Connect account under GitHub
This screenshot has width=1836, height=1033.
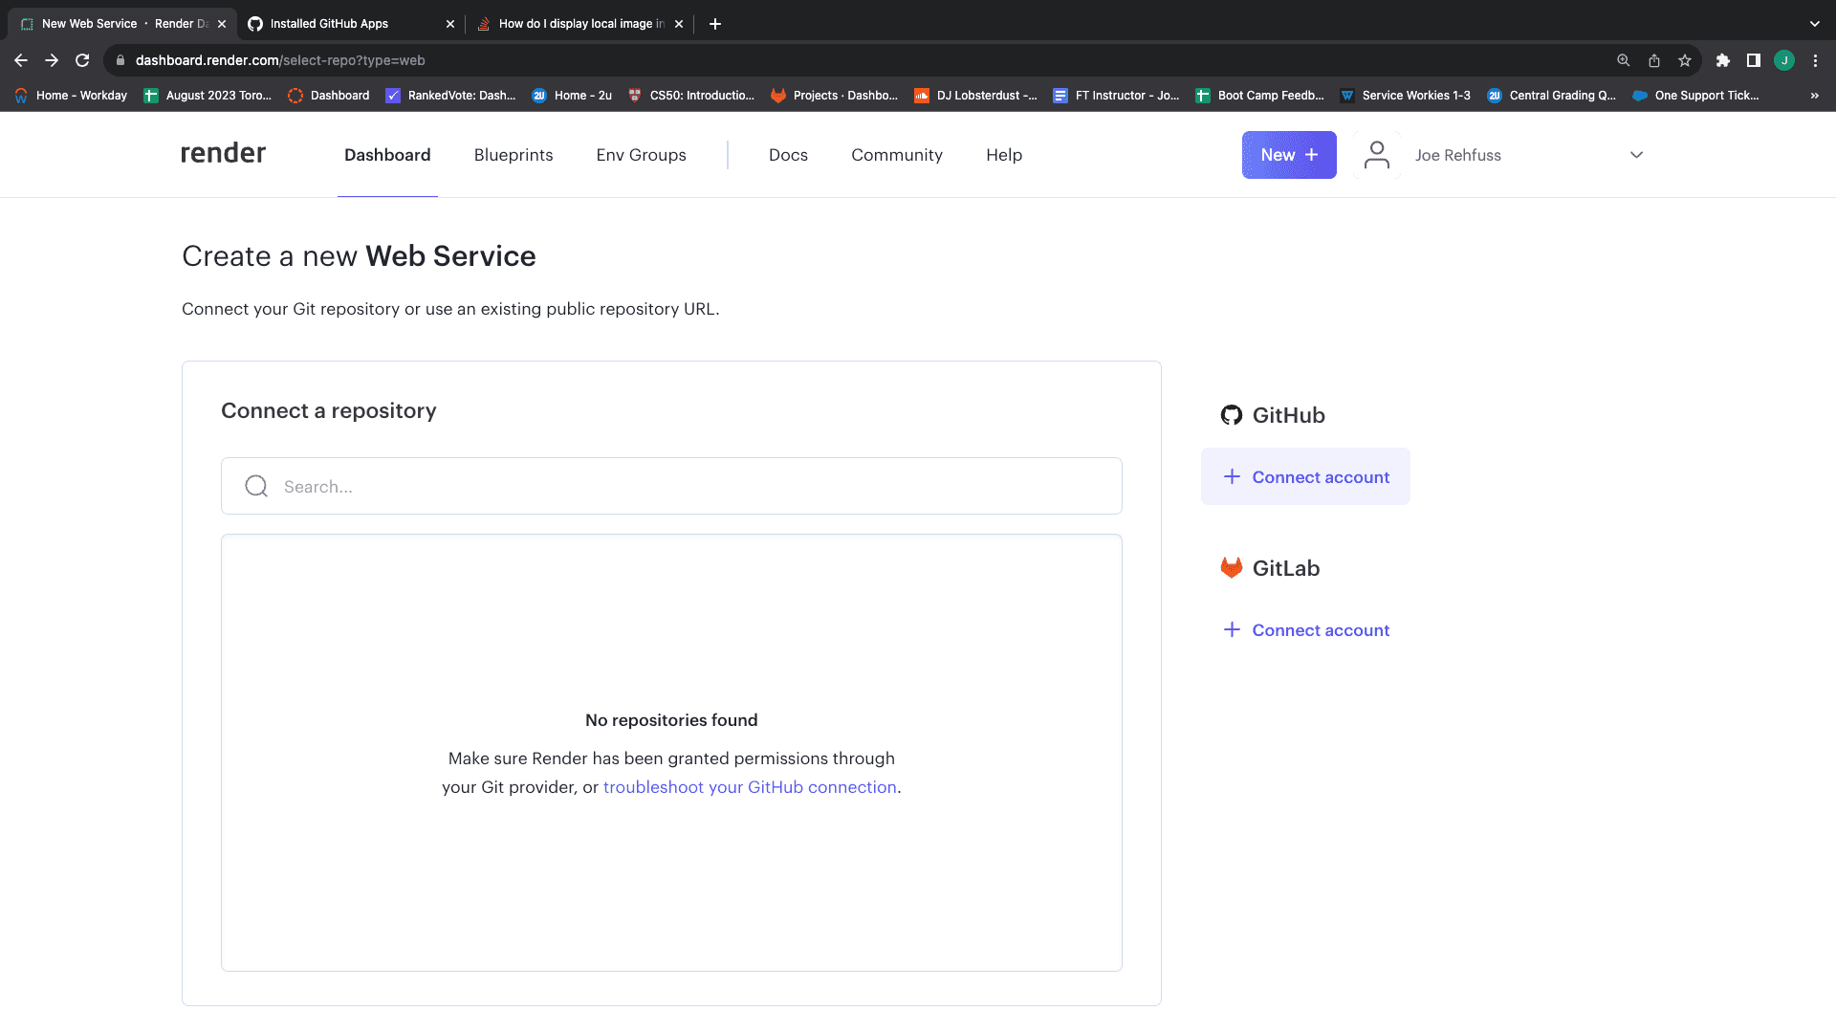coord(1305,476)
